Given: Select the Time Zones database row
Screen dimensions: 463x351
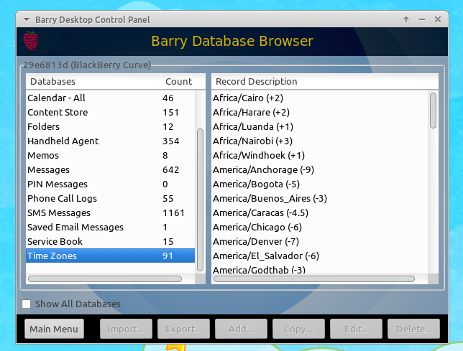Looking at the screenshot, I should (x=111, y=256).
